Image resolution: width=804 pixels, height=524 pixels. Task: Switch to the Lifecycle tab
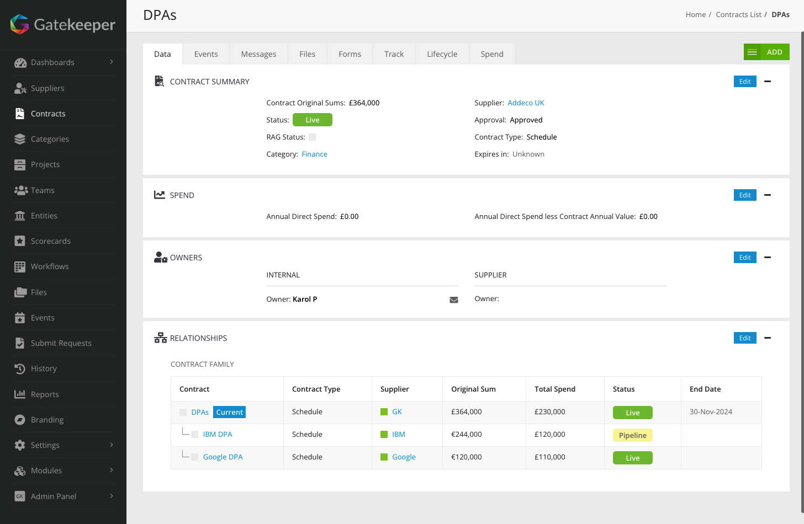click(x=442, y=54)
